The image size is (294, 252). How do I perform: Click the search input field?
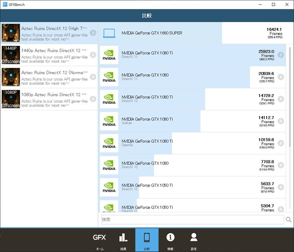coord(192,220)
